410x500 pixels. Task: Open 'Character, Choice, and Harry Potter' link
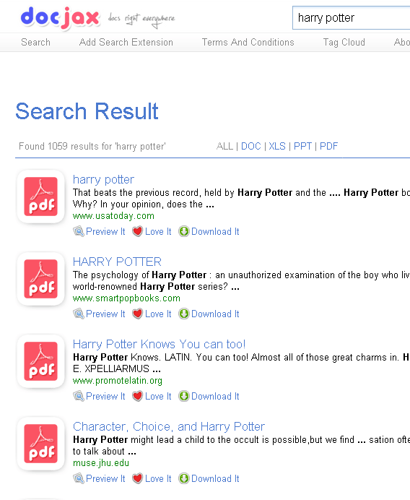169,426
